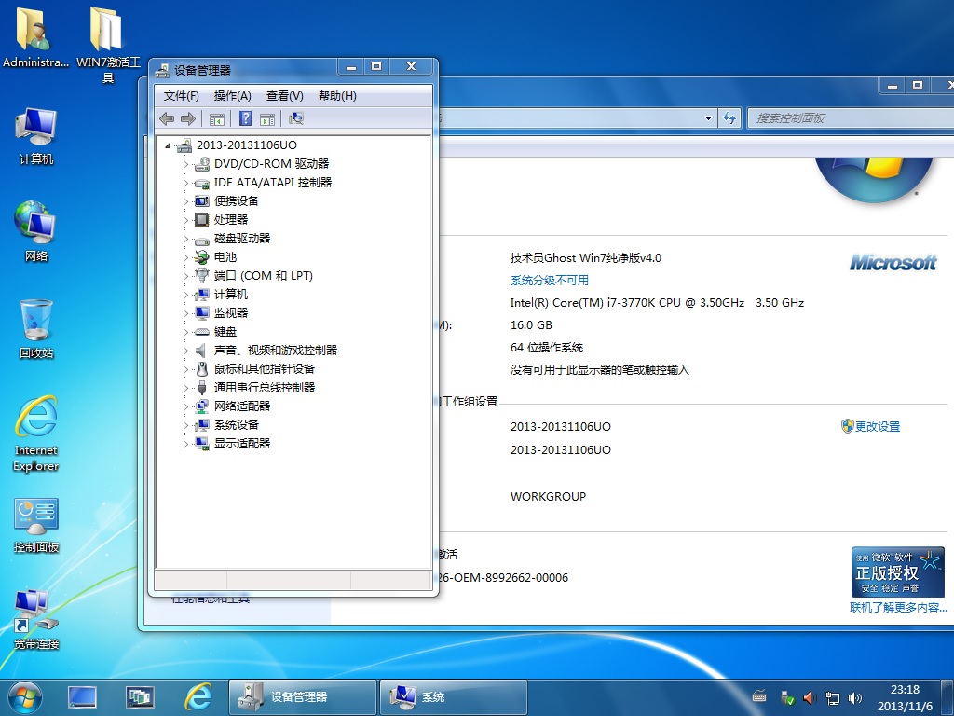Viewport: 954px width, 716px height.
Task: Select the network adapter (网络适配器) icon
Action: [x=202, y=406]
